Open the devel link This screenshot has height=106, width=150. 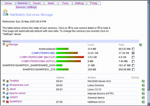pyautogui.click(x=13, y=89)
